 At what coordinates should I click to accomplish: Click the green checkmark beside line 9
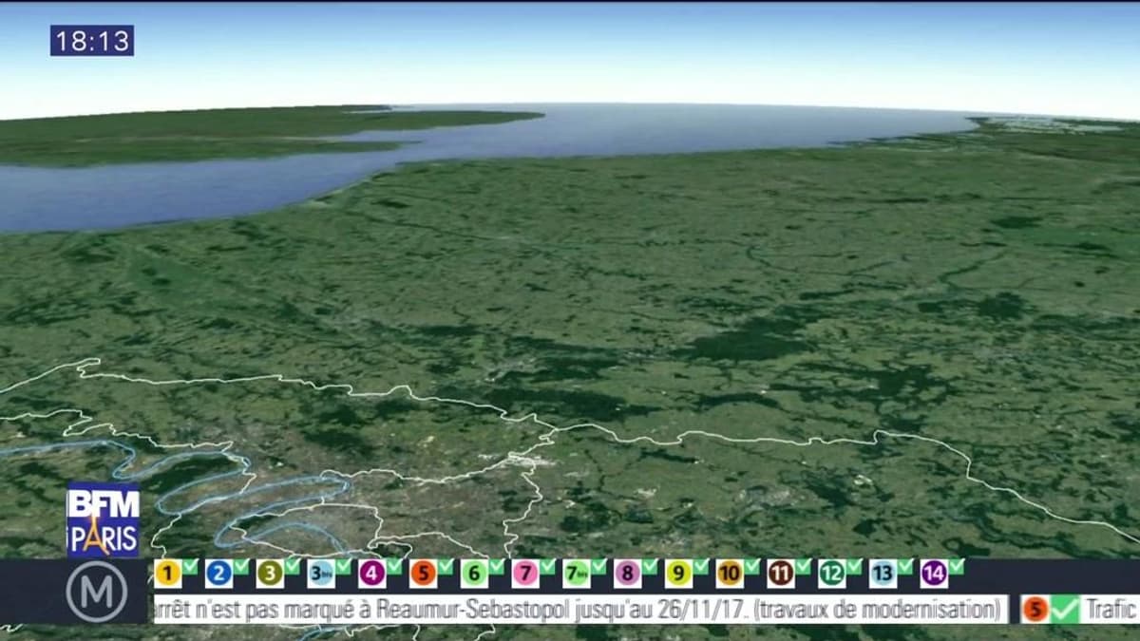(701, 567)
